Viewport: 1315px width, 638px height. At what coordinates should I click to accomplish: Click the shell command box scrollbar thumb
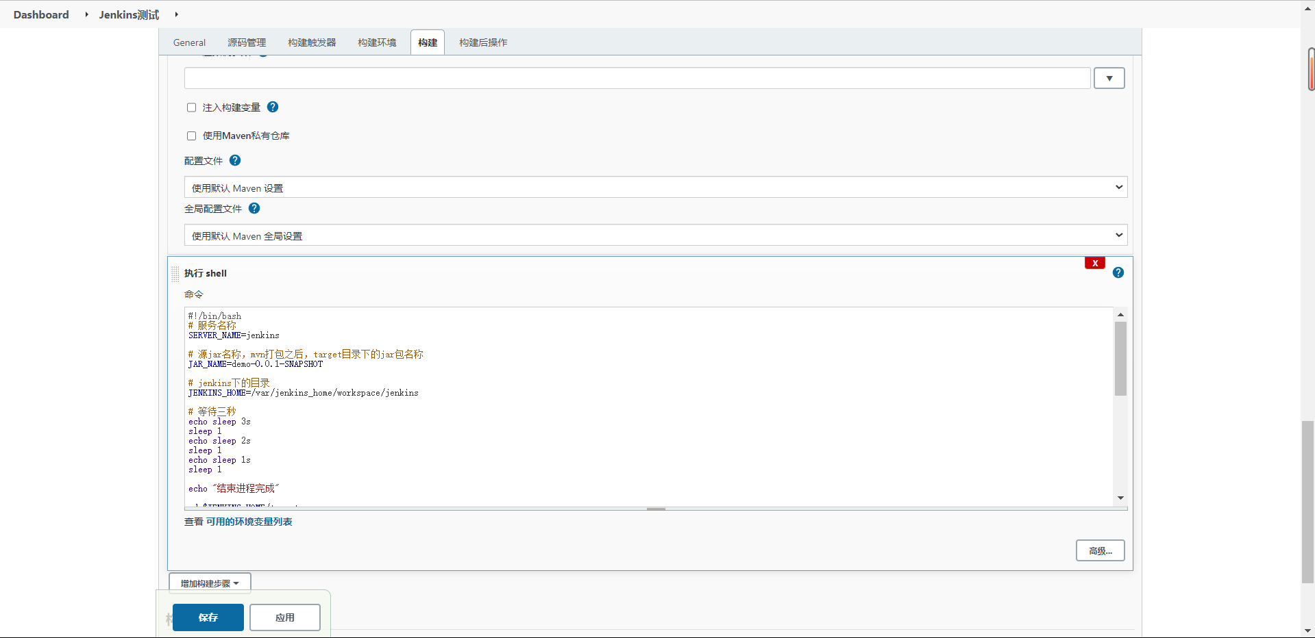(x=1120, y=358)
